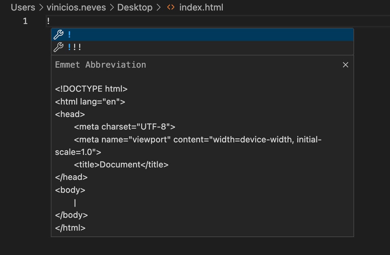Select the single '!' Emmet suggestion
The height and width of the screenshot is (255, 390).
(202, 34)
